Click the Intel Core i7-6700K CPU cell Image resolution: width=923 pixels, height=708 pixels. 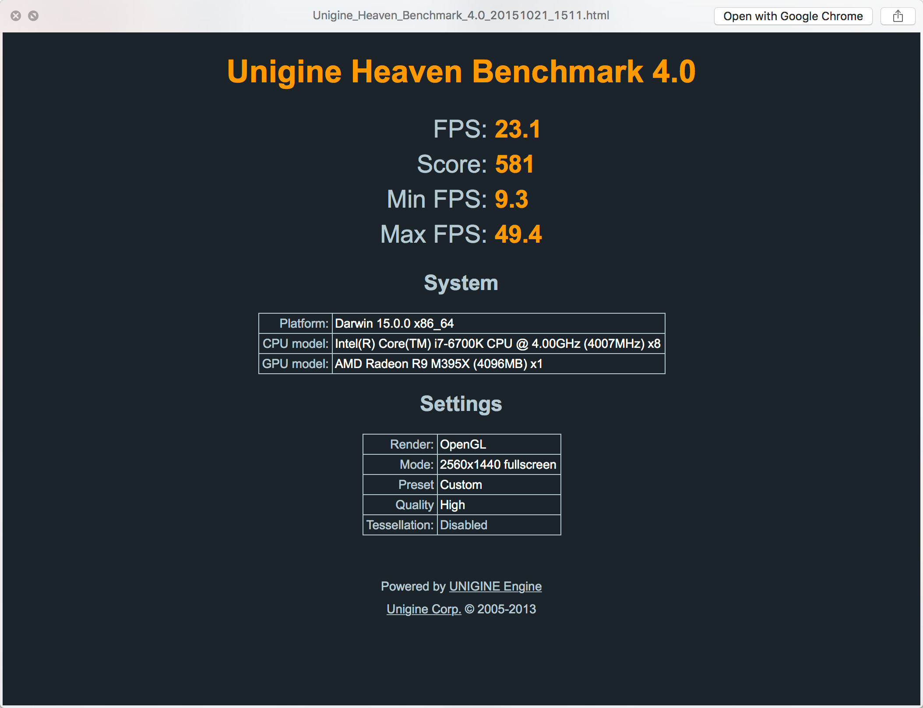(498, 343)
